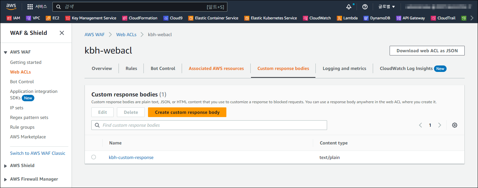Switch to the Overview tab
478x188 pixels.
pyautogui.click(x=102, y=68)
